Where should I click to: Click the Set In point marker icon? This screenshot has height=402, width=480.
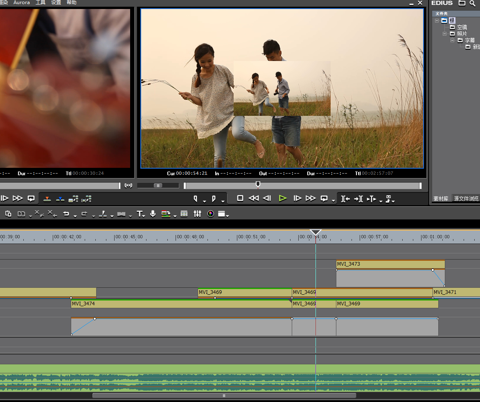coord(196,199)
